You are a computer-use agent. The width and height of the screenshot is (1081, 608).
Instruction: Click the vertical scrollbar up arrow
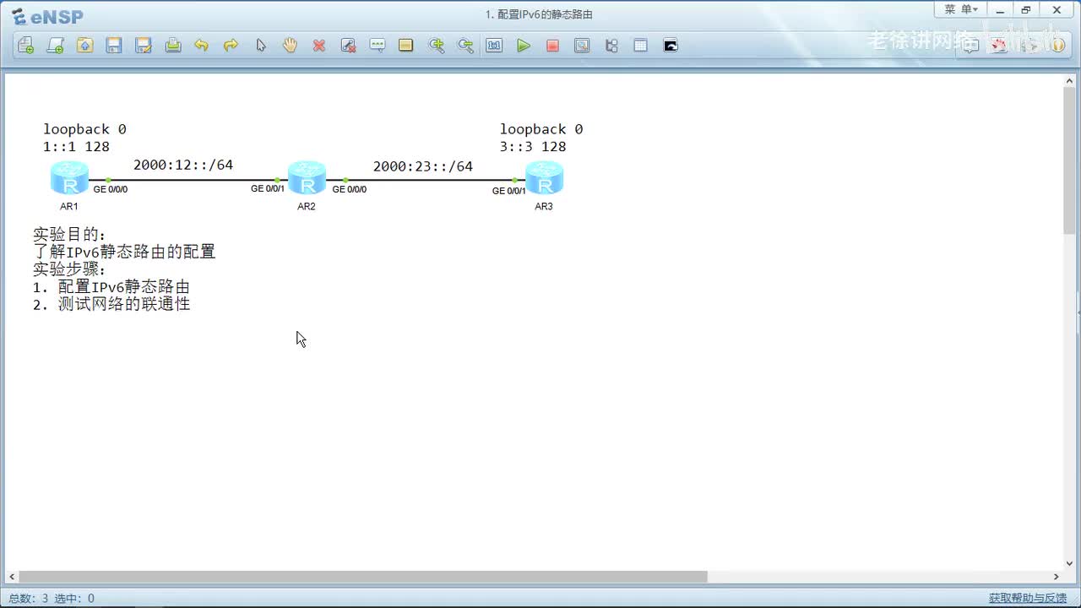coord(1069,81)
